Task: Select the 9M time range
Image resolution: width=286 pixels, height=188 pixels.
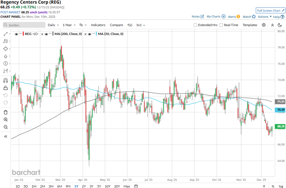Action: [x=68, y=186]
